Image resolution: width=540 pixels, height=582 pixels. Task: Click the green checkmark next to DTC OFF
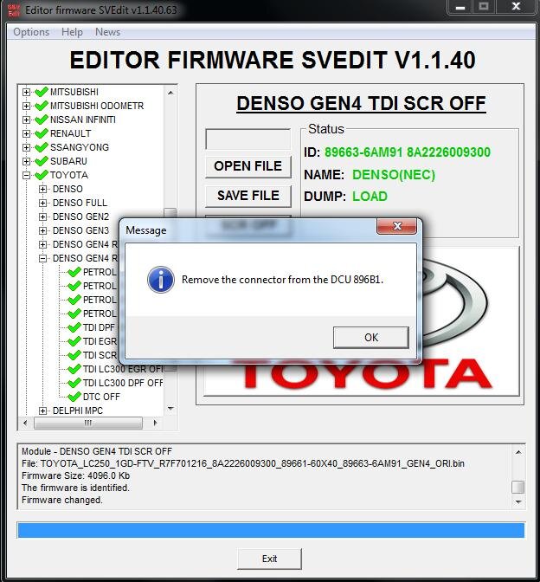[x=74, y=397]
